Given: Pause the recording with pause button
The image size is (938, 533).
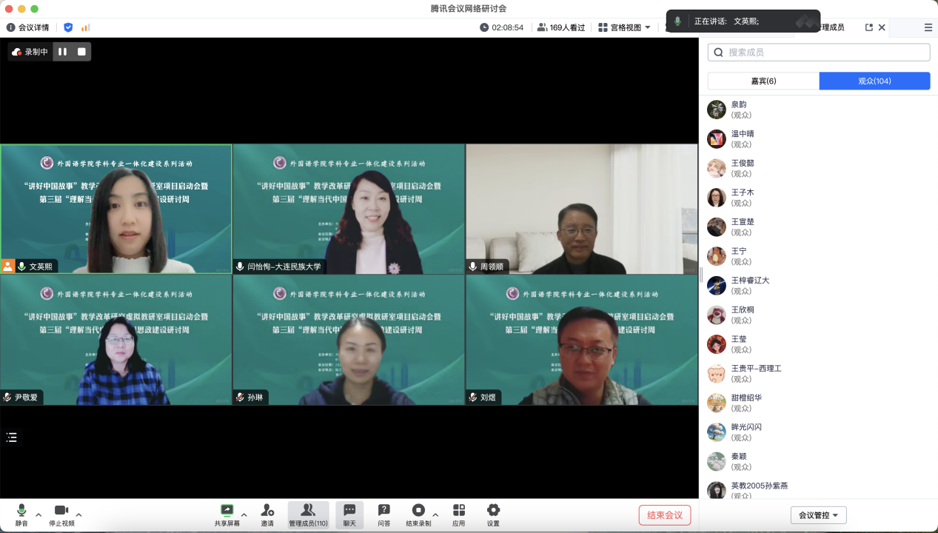Looking at the screenshot, I should 62,52.
